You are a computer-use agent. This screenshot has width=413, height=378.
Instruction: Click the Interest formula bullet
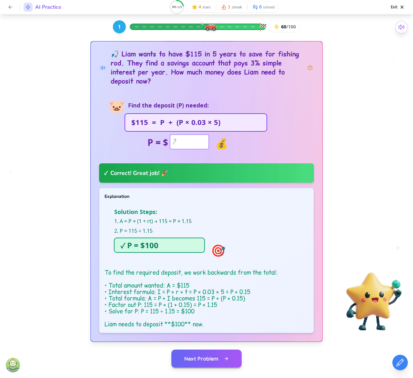click(177, 292)
